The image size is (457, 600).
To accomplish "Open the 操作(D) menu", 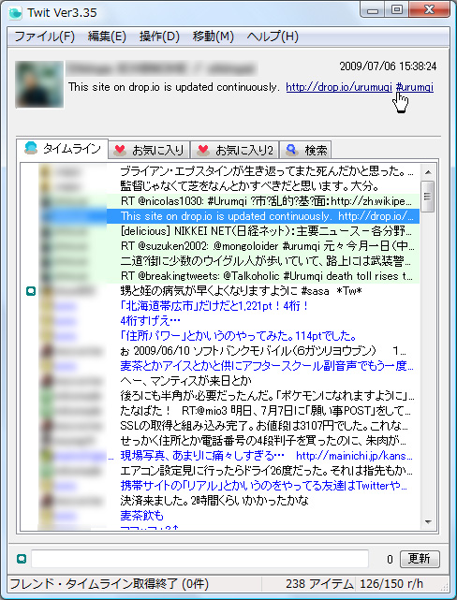I will pos(159,37).
